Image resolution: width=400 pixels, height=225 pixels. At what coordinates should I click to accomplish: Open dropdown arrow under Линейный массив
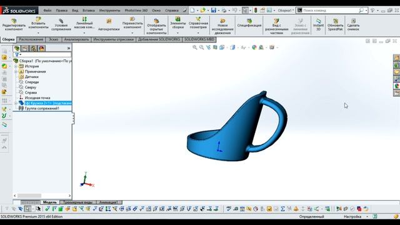click(84, 33)
